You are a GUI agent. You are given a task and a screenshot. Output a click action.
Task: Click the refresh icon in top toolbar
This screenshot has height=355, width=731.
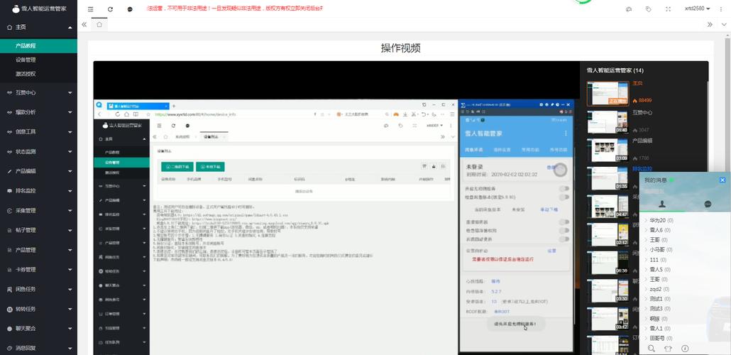point(110,9)
